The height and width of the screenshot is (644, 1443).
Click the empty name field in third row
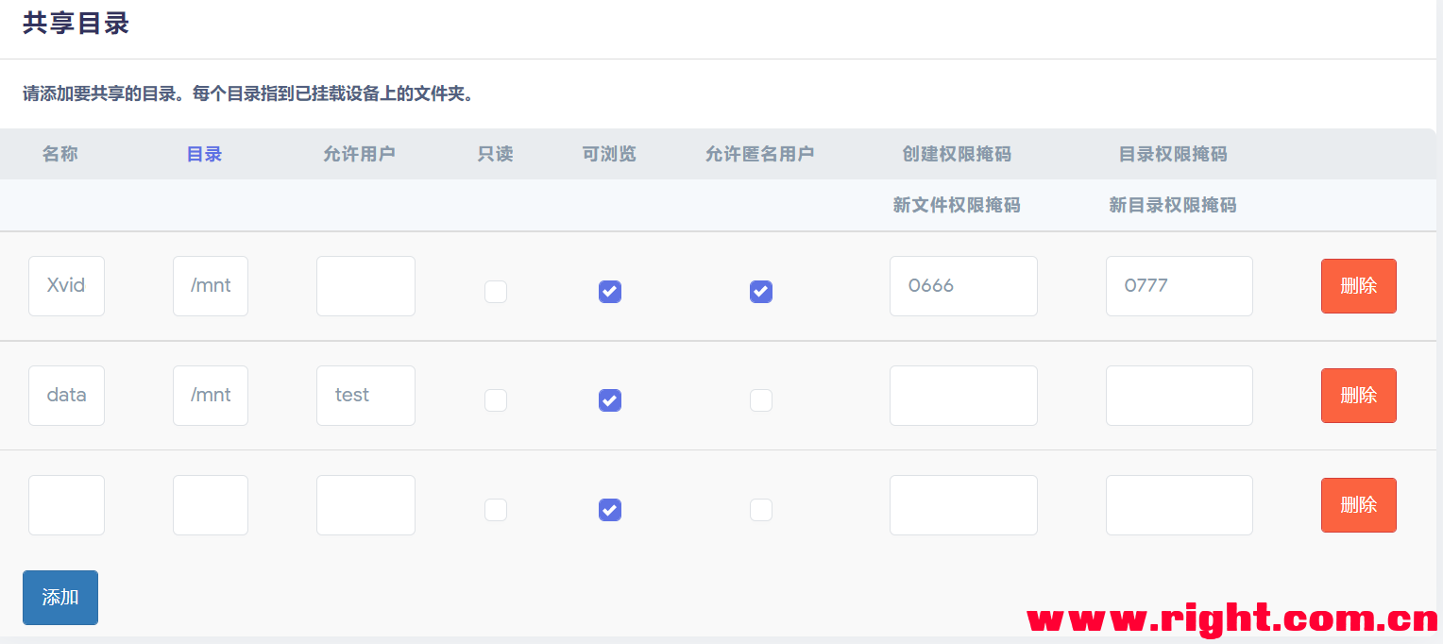click(66, 505)
